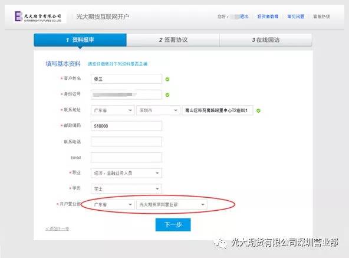Open 光大期货深圳营业部 branch dropdown
The image size is (349, 258).
[x=172, y=204]
